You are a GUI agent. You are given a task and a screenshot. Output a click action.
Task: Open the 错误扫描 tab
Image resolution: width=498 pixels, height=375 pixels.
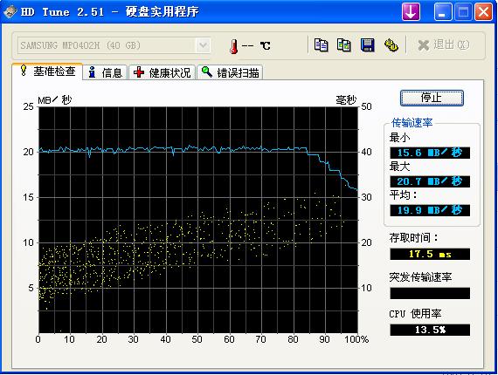(230, 72)
